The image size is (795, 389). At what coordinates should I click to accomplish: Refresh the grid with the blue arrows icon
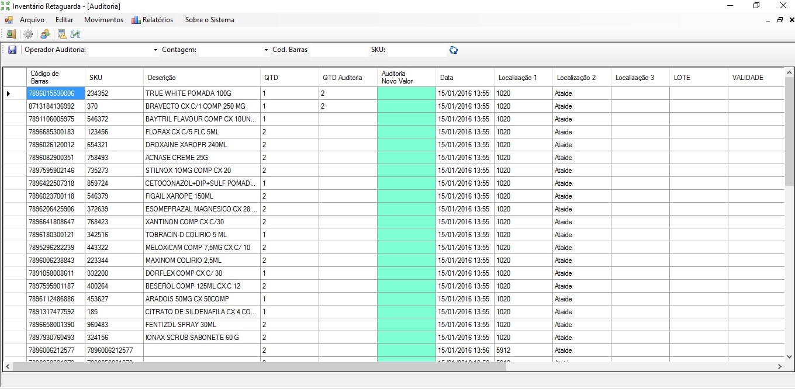pos(454,50)
